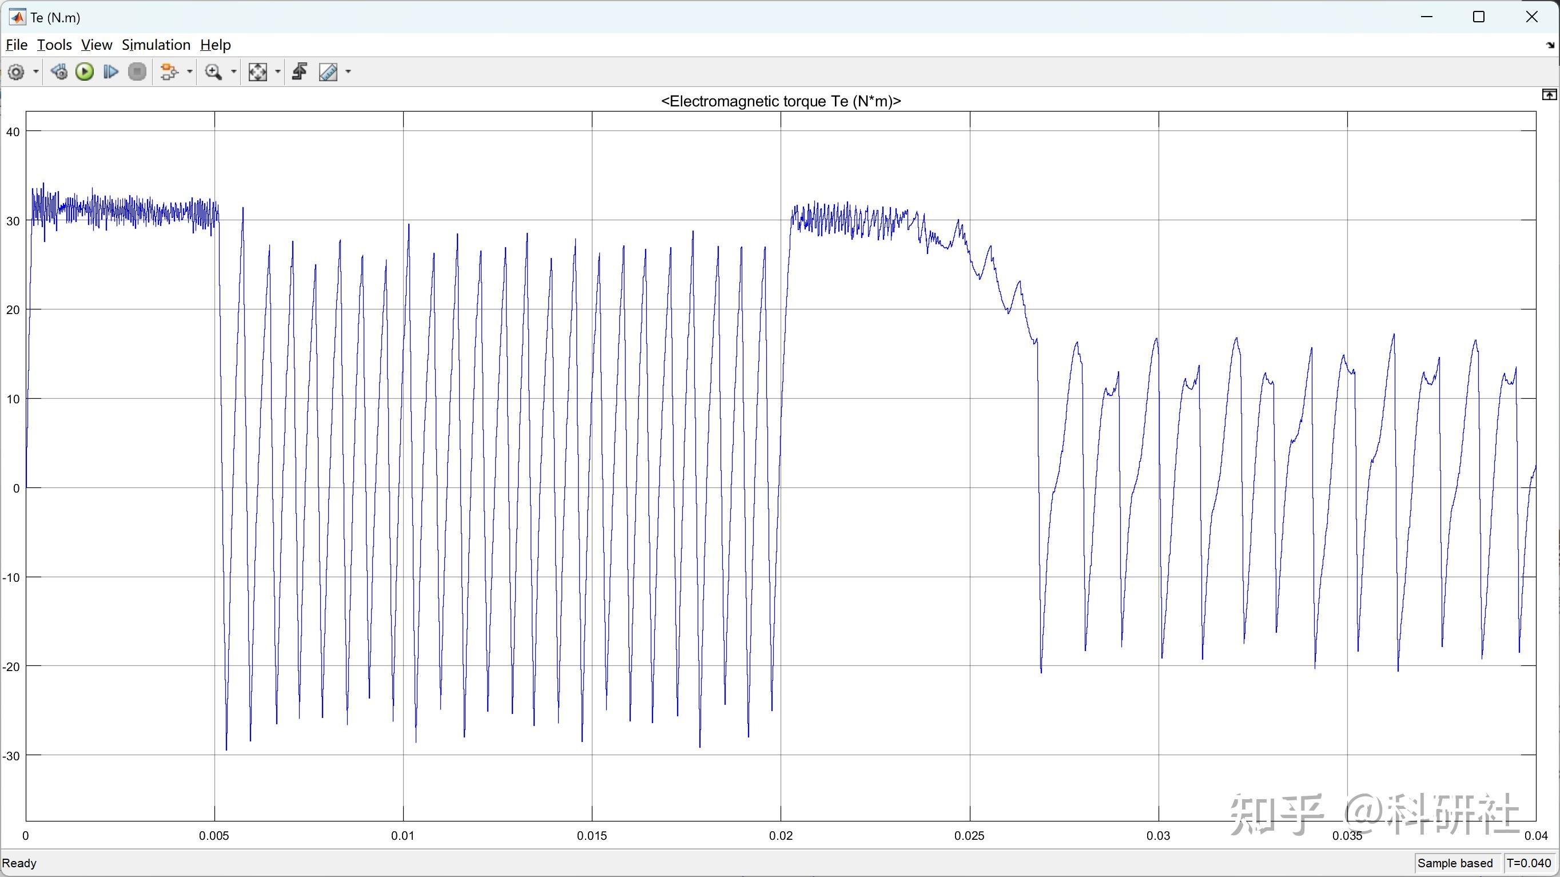Image resolution: width=1560 pixels, height=877 pixels.
Task: Expand scale axes dropdown arrow
Action: coord(278,72)
